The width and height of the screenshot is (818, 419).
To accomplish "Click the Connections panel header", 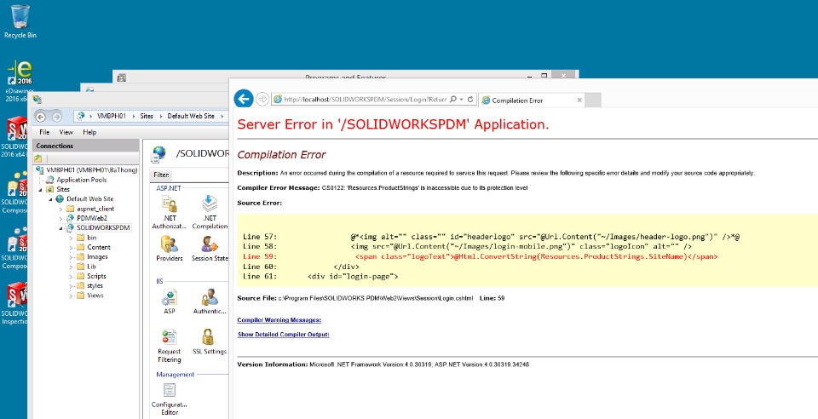I will [x=86, y=146].
